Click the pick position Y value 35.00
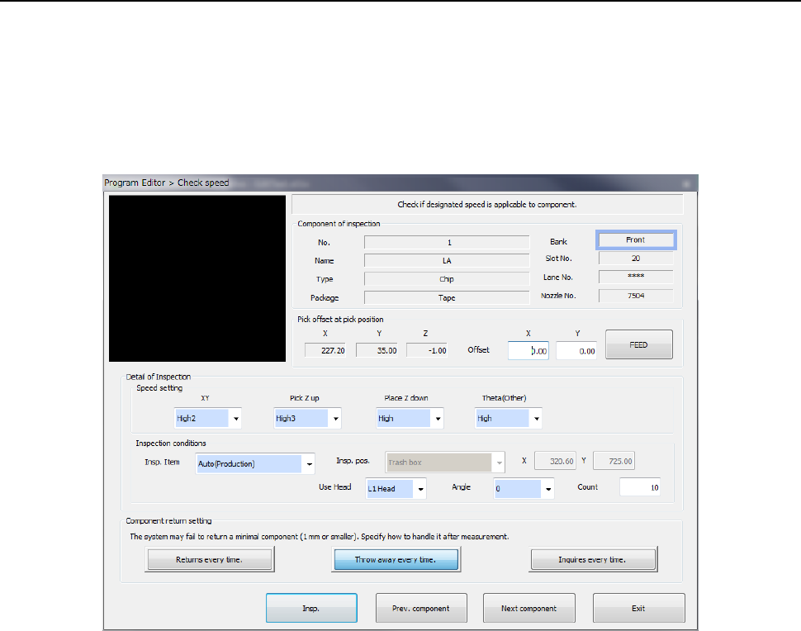Image resolution: width=801 pixels, height=631 pixels. [x=377, y=350]
